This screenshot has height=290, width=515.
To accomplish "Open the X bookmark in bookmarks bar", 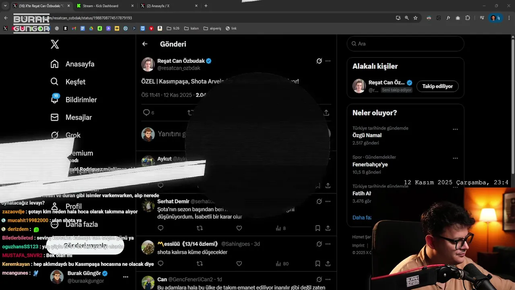I will [x=5, y=29].
